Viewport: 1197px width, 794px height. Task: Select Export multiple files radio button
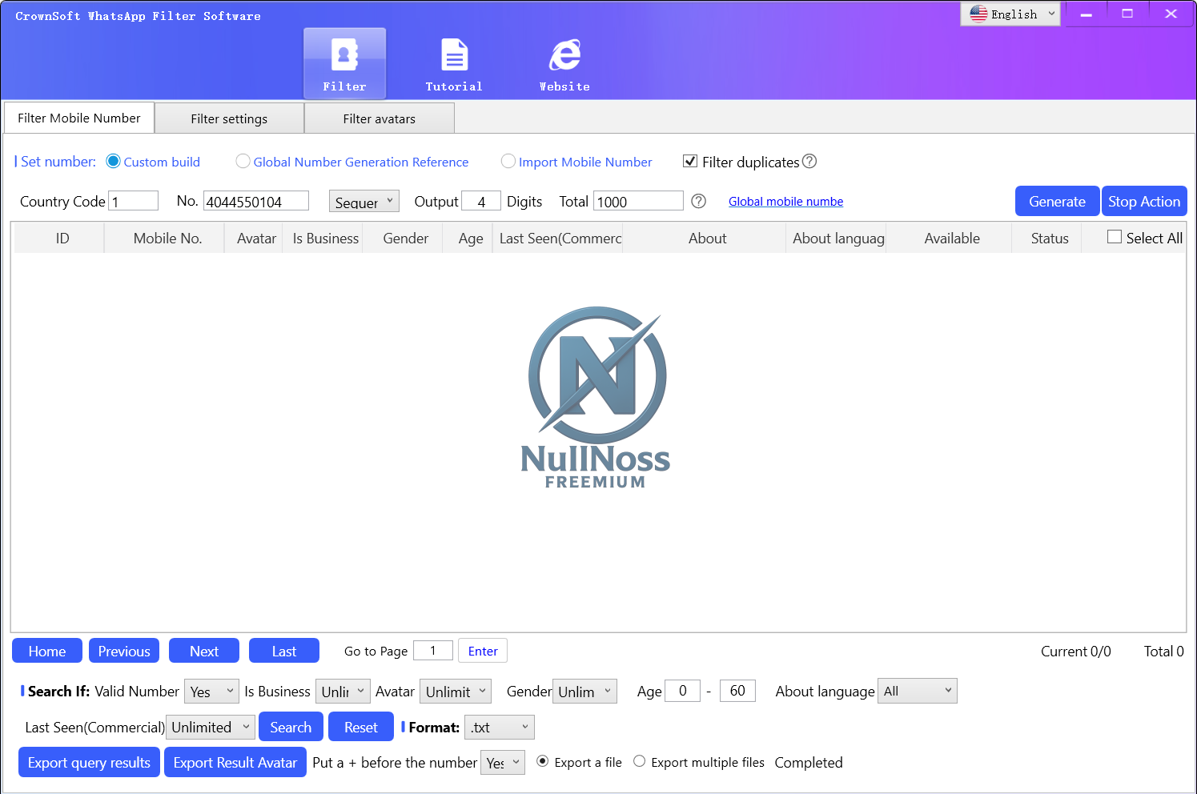(x=640, y=761)
